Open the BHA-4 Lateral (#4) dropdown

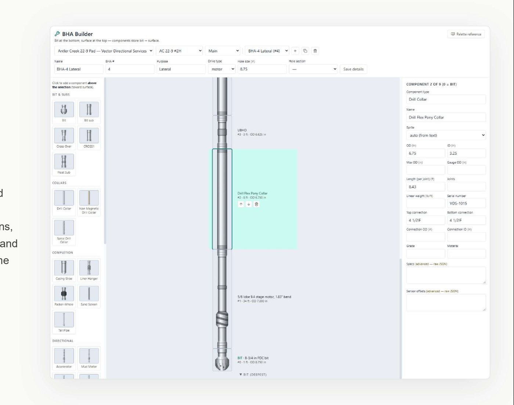tap(267, 51)
